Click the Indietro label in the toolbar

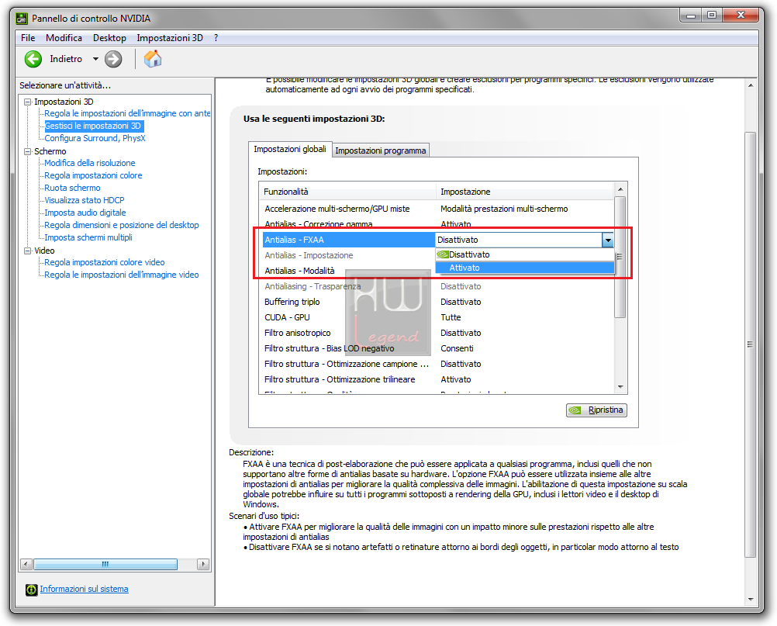click(x=66, y=59)
